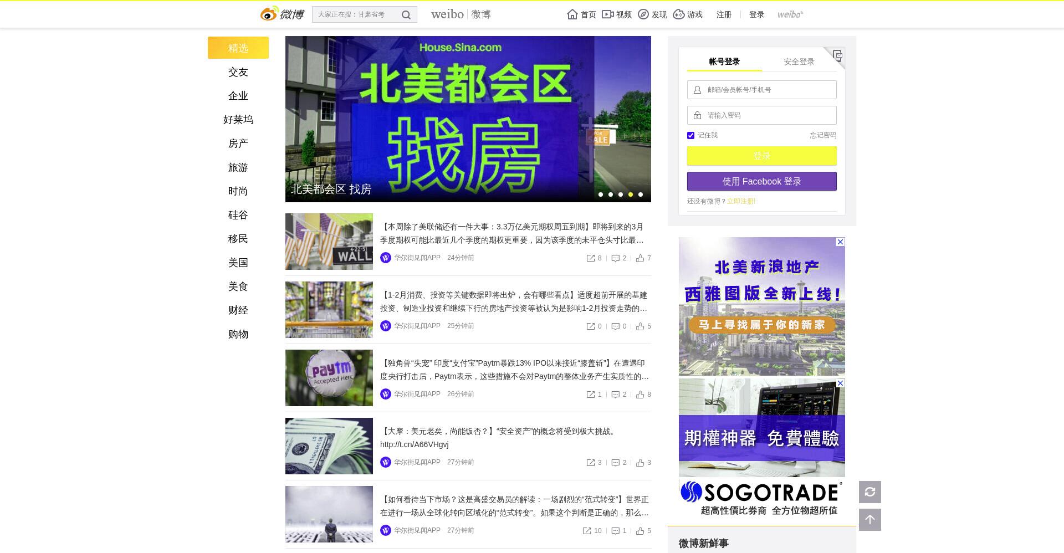Open the Wall Street flags thumbnail
Viewport: 1064px width, 553px height.
(x=329, y=242)
